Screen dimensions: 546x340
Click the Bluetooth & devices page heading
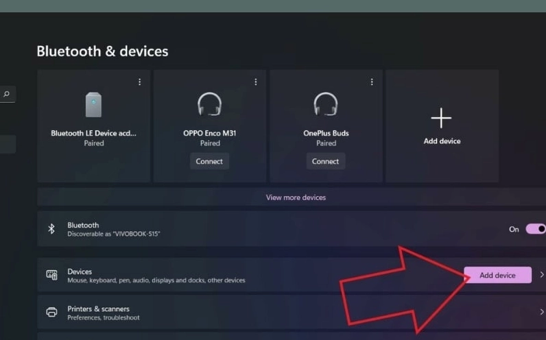[x=102, y=51]
